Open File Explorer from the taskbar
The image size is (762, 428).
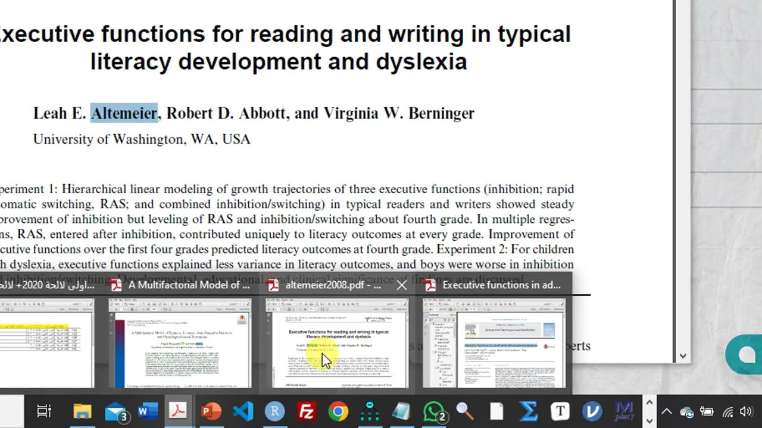tap(82, 411)
